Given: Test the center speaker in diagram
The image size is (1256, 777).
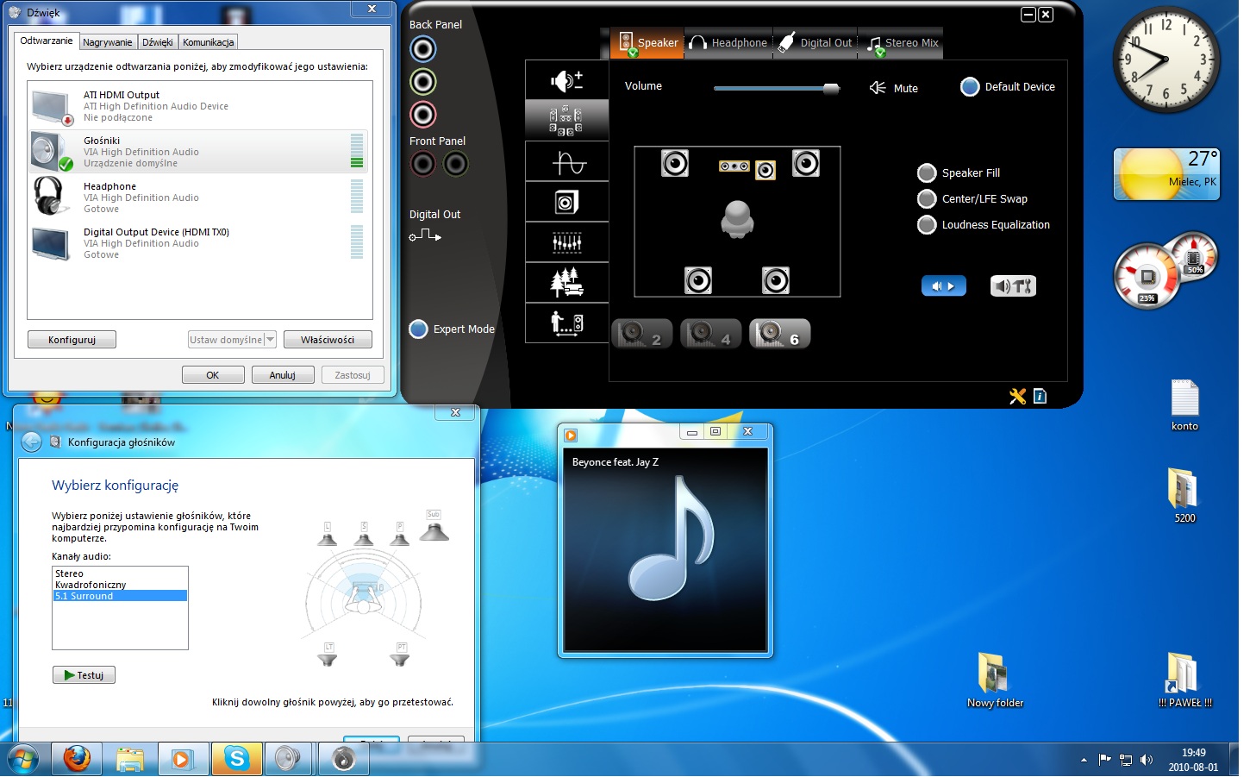Looking at the screenshot, I should (734, 166).
